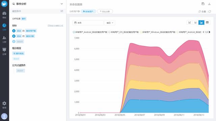Open the 按日 granularity dropdown
The image size is (216, 121).
pos(110,23)
